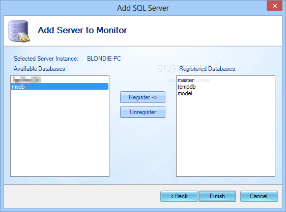Click the Registered Databases label
The width and height of the screenshot is (286, 212).
click(207, 69)
